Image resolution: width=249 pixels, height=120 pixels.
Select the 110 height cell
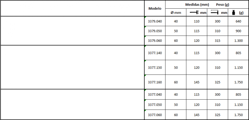(197, 21)
